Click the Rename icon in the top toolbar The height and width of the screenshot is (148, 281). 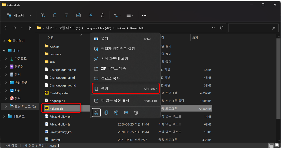(x=78, y=15)
